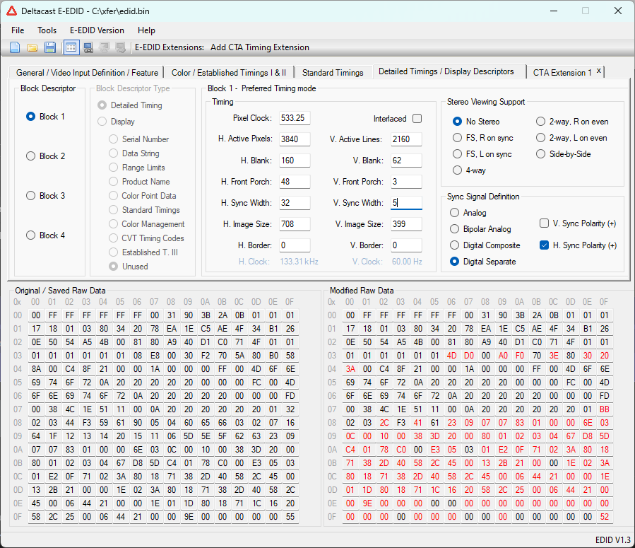Toggle V. Sync Polarity (+) checkbox

[x=544, y=223]
